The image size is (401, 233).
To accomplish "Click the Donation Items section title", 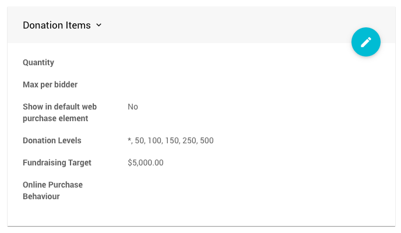I will (x=57, y=25).
